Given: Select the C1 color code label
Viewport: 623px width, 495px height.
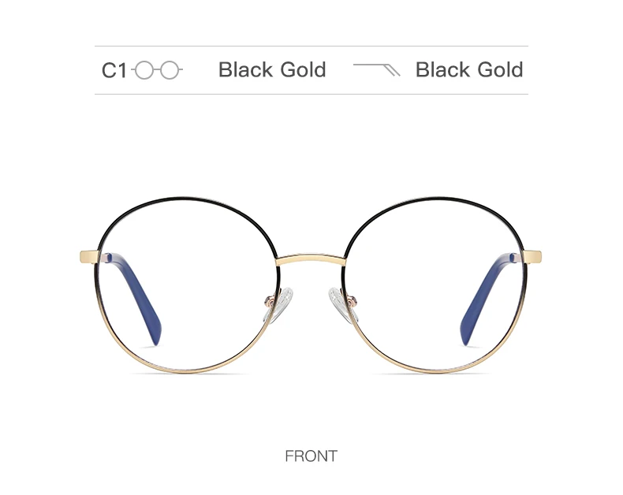Looking at the screenshot, I should [x=114, y=70].
